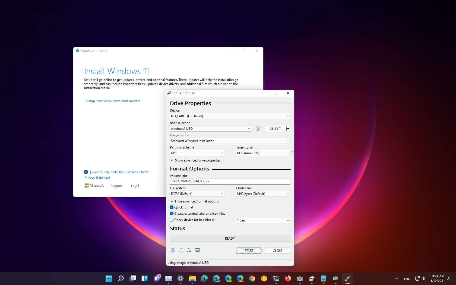Collapse the advanced format options section

point(194,201)
